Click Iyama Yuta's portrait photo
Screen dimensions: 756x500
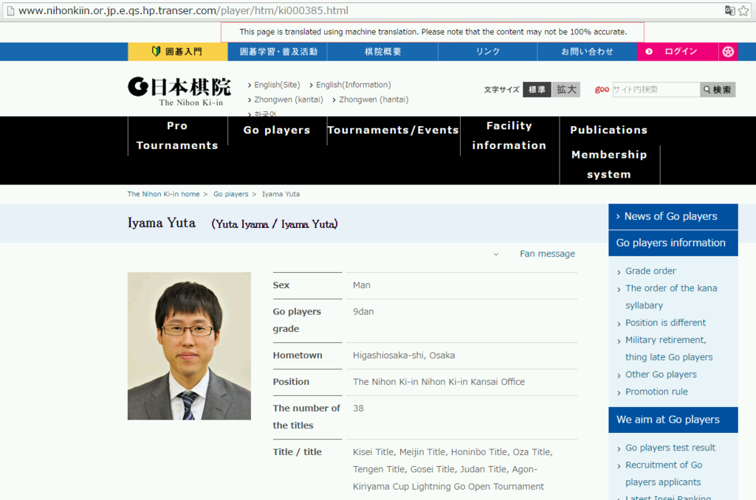click(189, 346)
